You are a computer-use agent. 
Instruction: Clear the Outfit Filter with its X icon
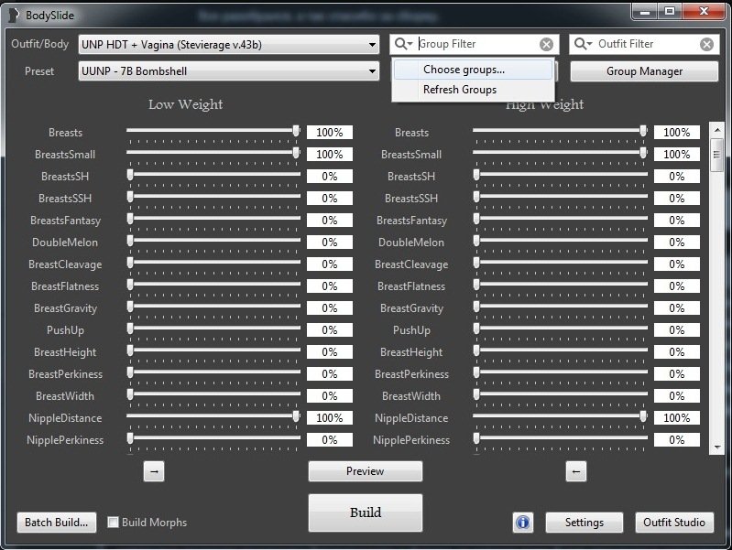tap(706, 44)
